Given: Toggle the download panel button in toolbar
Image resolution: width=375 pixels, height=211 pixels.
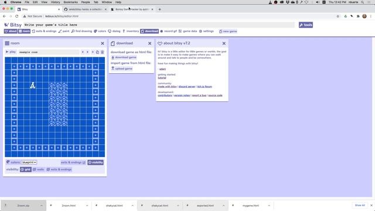Looking at the screenshot, I should click(149, 31).
